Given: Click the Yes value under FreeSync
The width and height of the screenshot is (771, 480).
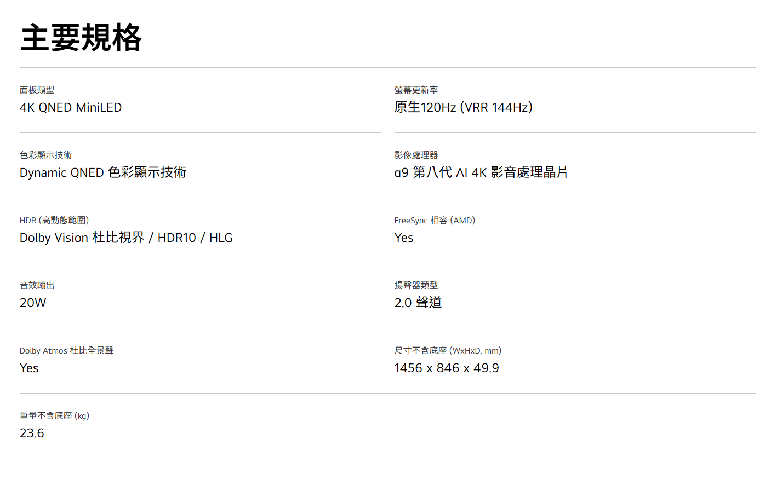Looking at the screenshot, I should (x=404, y=238).
